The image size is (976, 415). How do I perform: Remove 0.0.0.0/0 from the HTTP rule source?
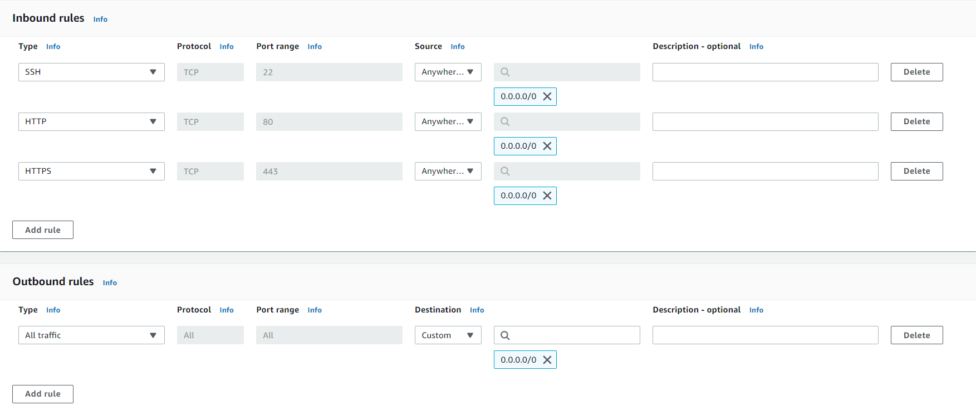(547, 146)
